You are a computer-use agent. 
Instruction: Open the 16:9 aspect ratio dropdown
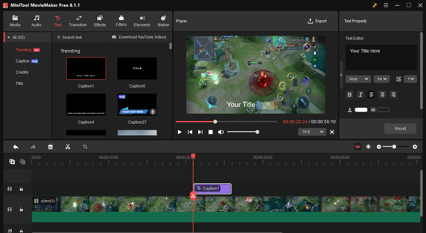(312, 132)
